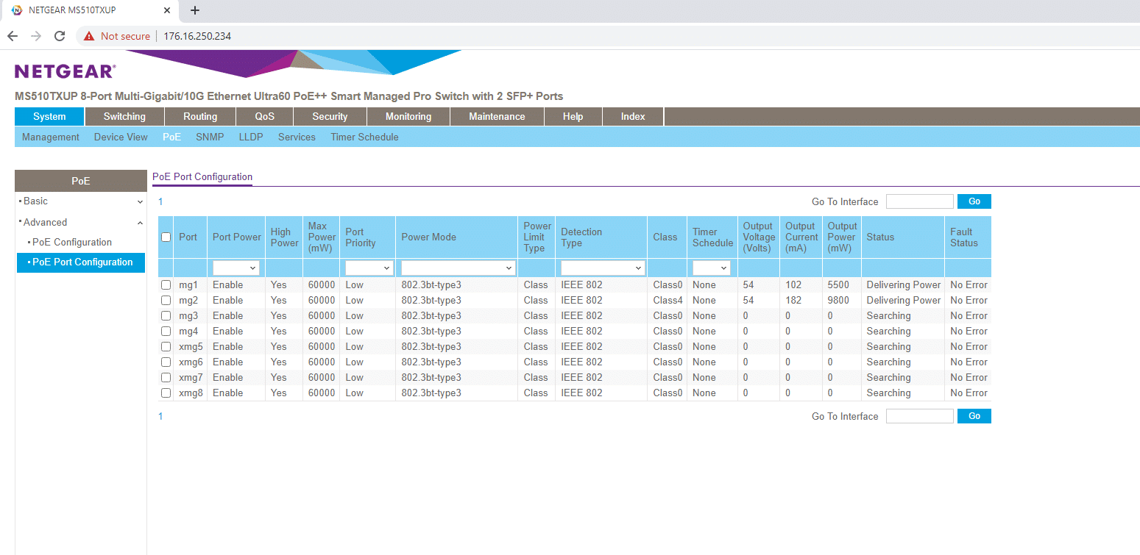Screen dimensions: 1140x555
Task: Open the Help main tab
Action: pos(573,116)
